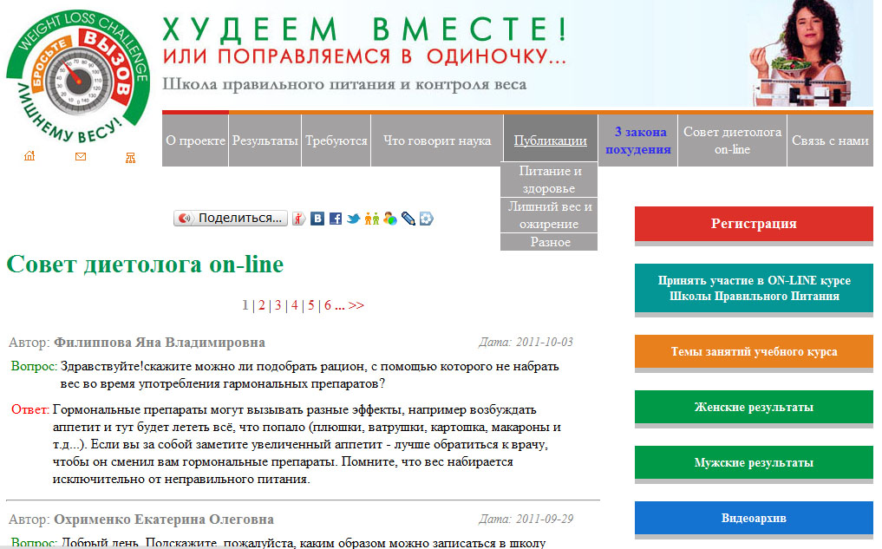Click the home icon under the logo

(29, 156)
